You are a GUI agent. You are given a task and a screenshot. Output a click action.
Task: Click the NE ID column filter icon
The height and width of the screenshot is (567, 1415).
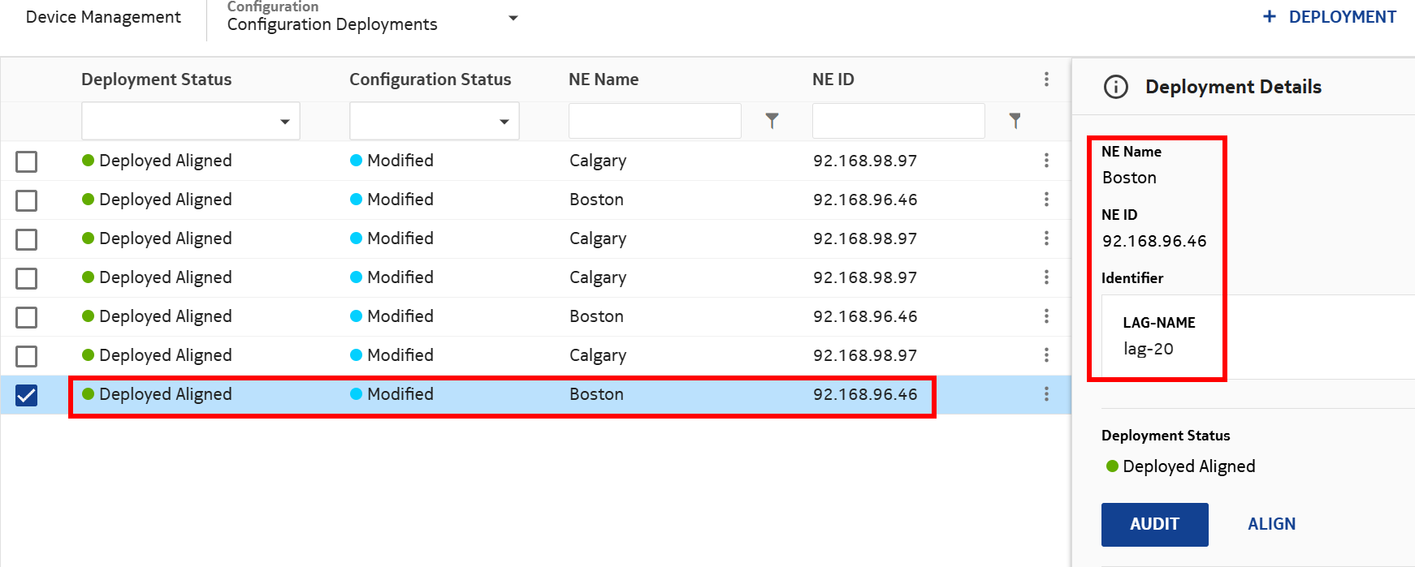point(1015,121)
